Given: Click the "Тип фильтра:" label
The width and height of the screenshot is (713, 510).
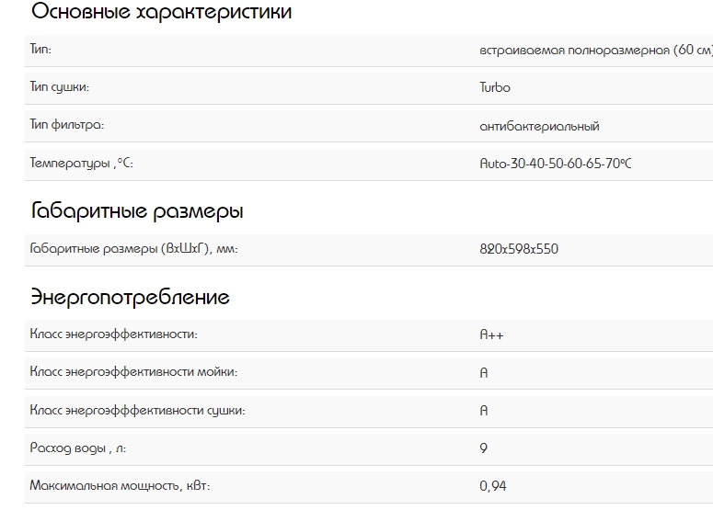Looking at the screenshot, I should point(67,125).
